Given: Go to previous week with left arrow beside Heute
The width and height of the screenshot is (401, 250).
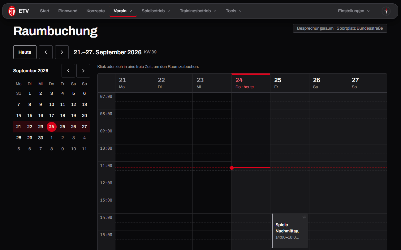Looking at the screenshot, I should point(46,52).
